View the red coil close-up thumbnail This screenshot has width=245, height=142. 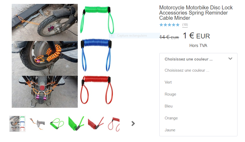point(96,124)
